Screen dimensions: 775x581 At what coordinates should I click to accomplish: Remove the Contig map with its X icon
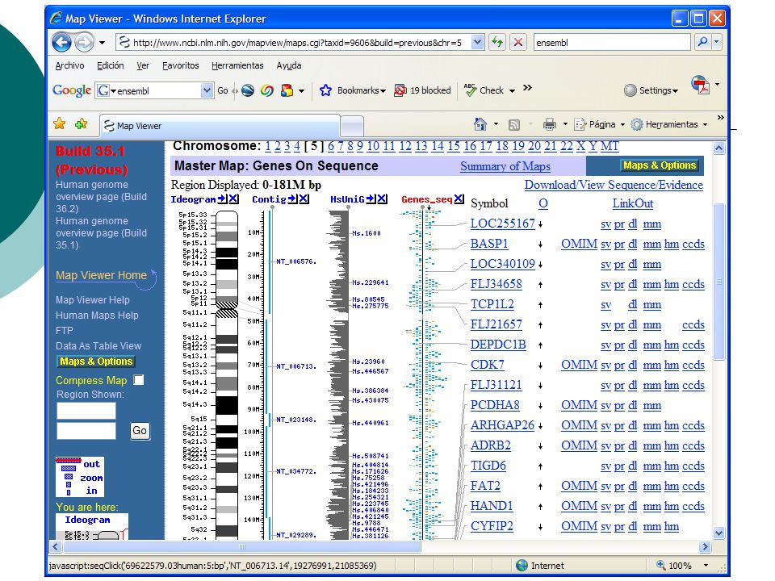(304, 199)
